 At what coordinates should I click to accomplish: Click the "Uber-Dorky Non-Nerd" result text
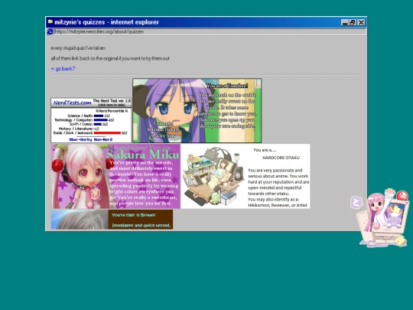click(x=90, y=139)
